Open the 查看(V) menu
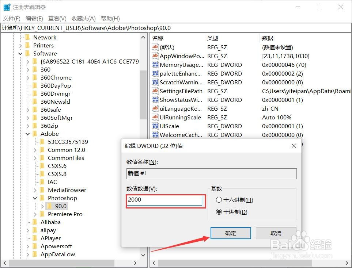Screen dimensions: 352x268 pyautogui.click(x=57, y=18)
